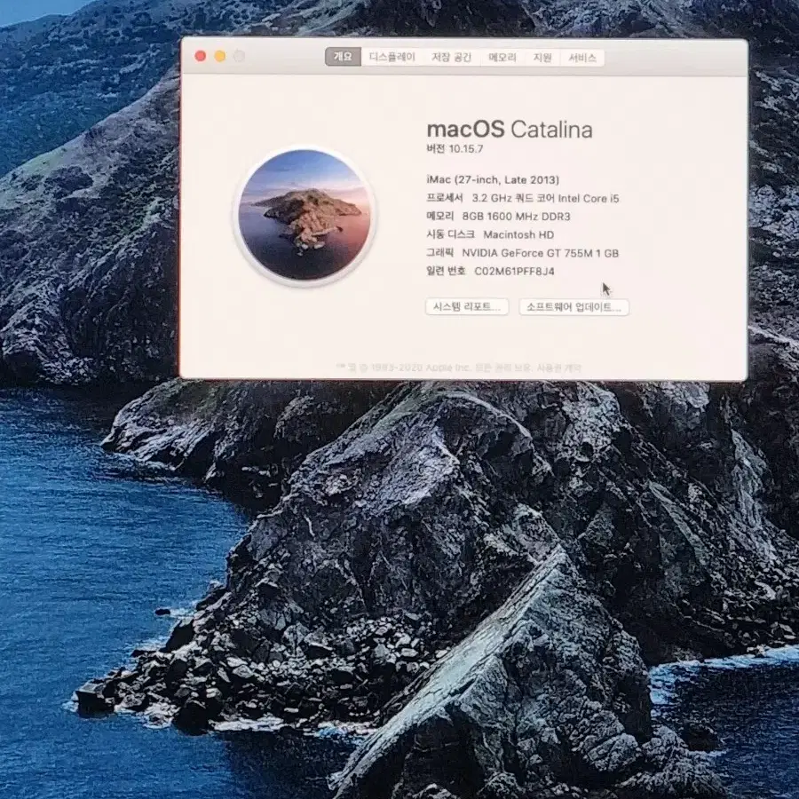Open the 저장 공간 tab
799x799 pixels.
point(452,57)
